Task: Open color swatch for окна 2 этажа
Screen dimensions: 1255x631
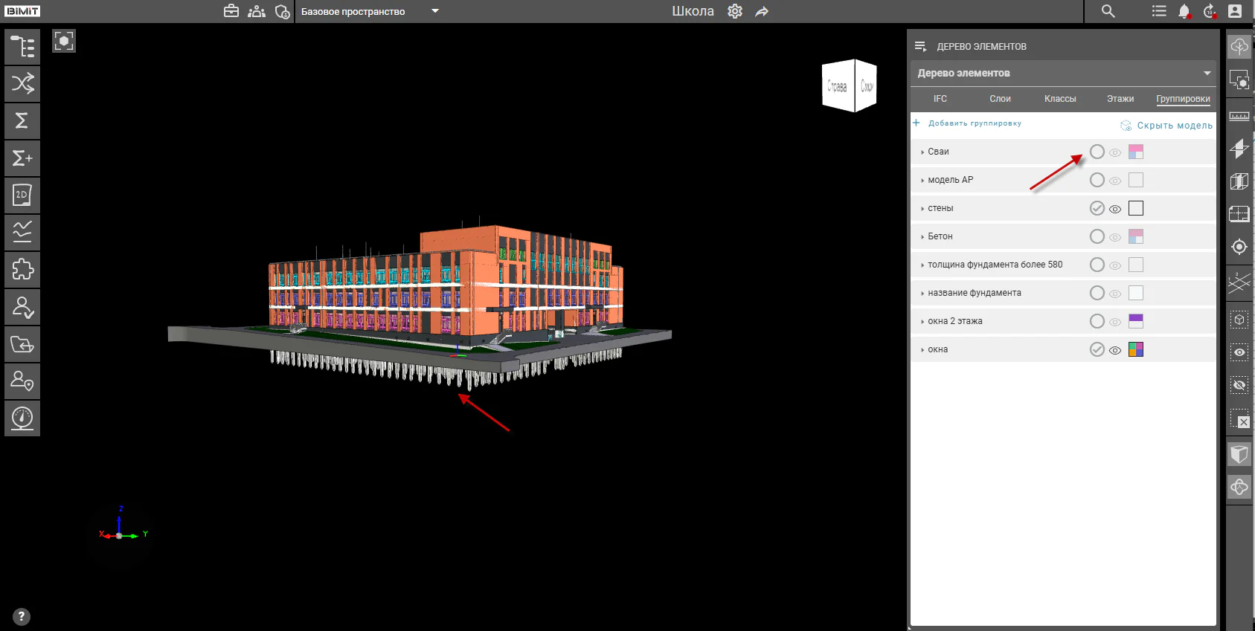Action: 1136,321
